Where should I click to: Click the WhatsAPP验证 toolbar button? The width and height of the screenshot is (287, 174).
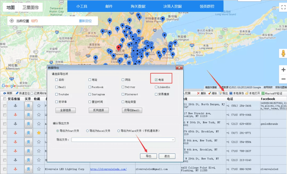[272, 93]
